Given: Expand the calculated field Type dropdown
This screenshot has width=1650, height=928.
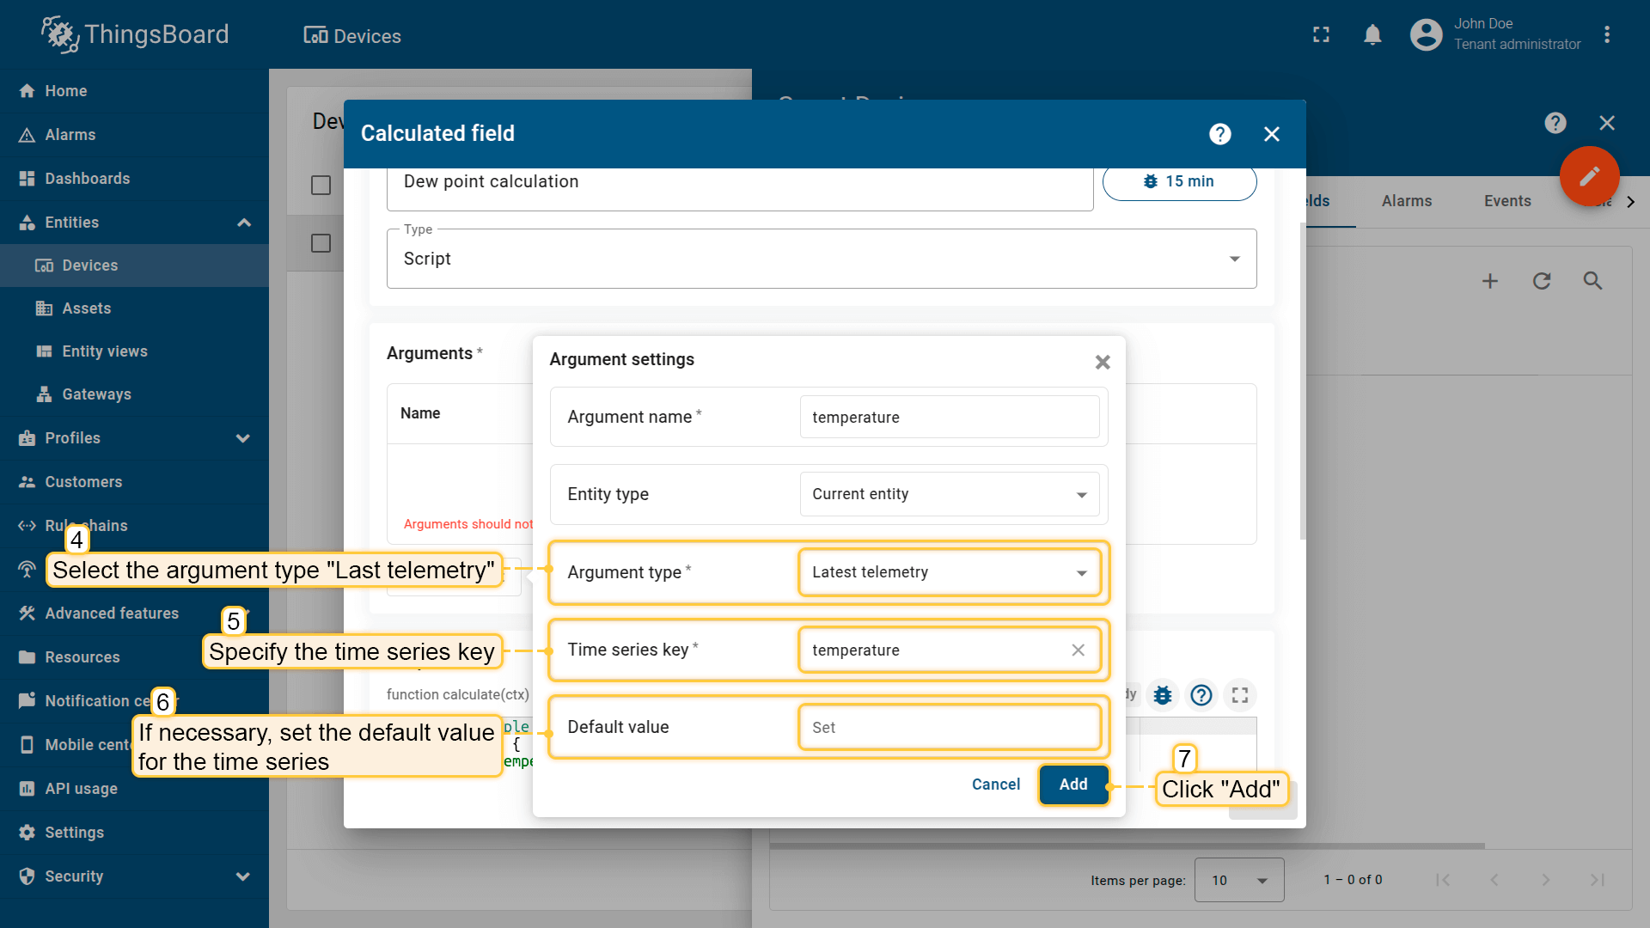Looking at the screenshot, I should pyautogui.click(x=821, y=259).
